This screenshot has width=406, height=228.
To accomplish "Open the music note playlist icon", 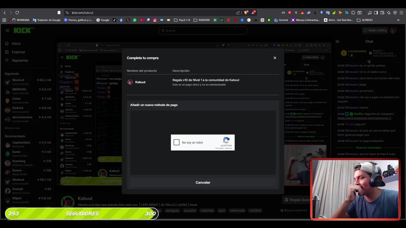I will click(370, 13).
